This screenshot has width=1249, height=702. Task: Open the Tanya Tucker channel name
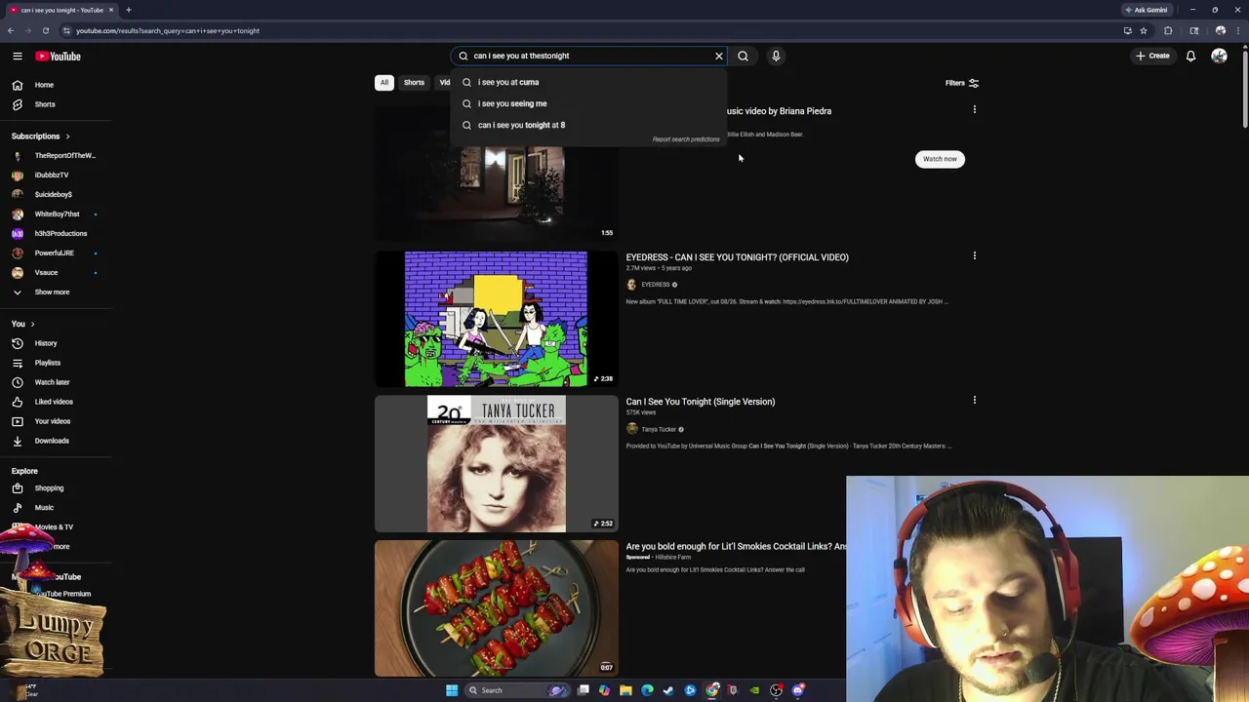click(x=659, y=429)
